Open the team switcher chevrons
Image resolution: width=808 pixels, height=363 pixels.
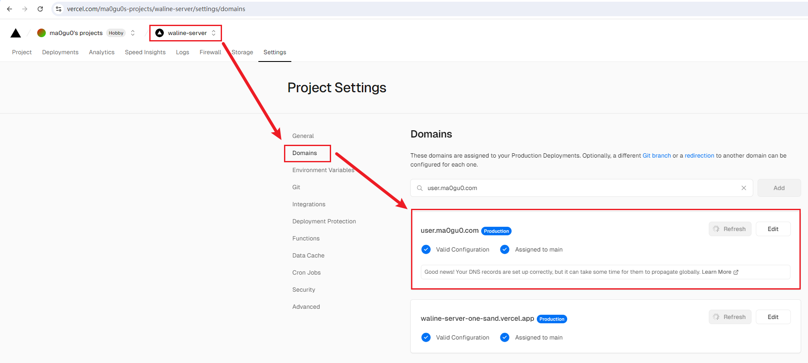tap(133, 33)
